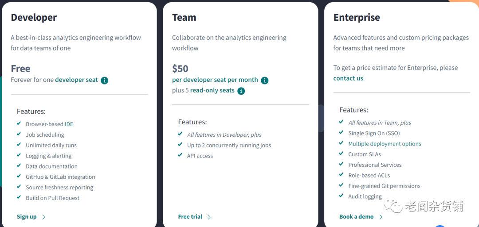Viewport: 479px width, 227px height.
Task: Click the arrow next to Free trial
Action: point(209,217)
